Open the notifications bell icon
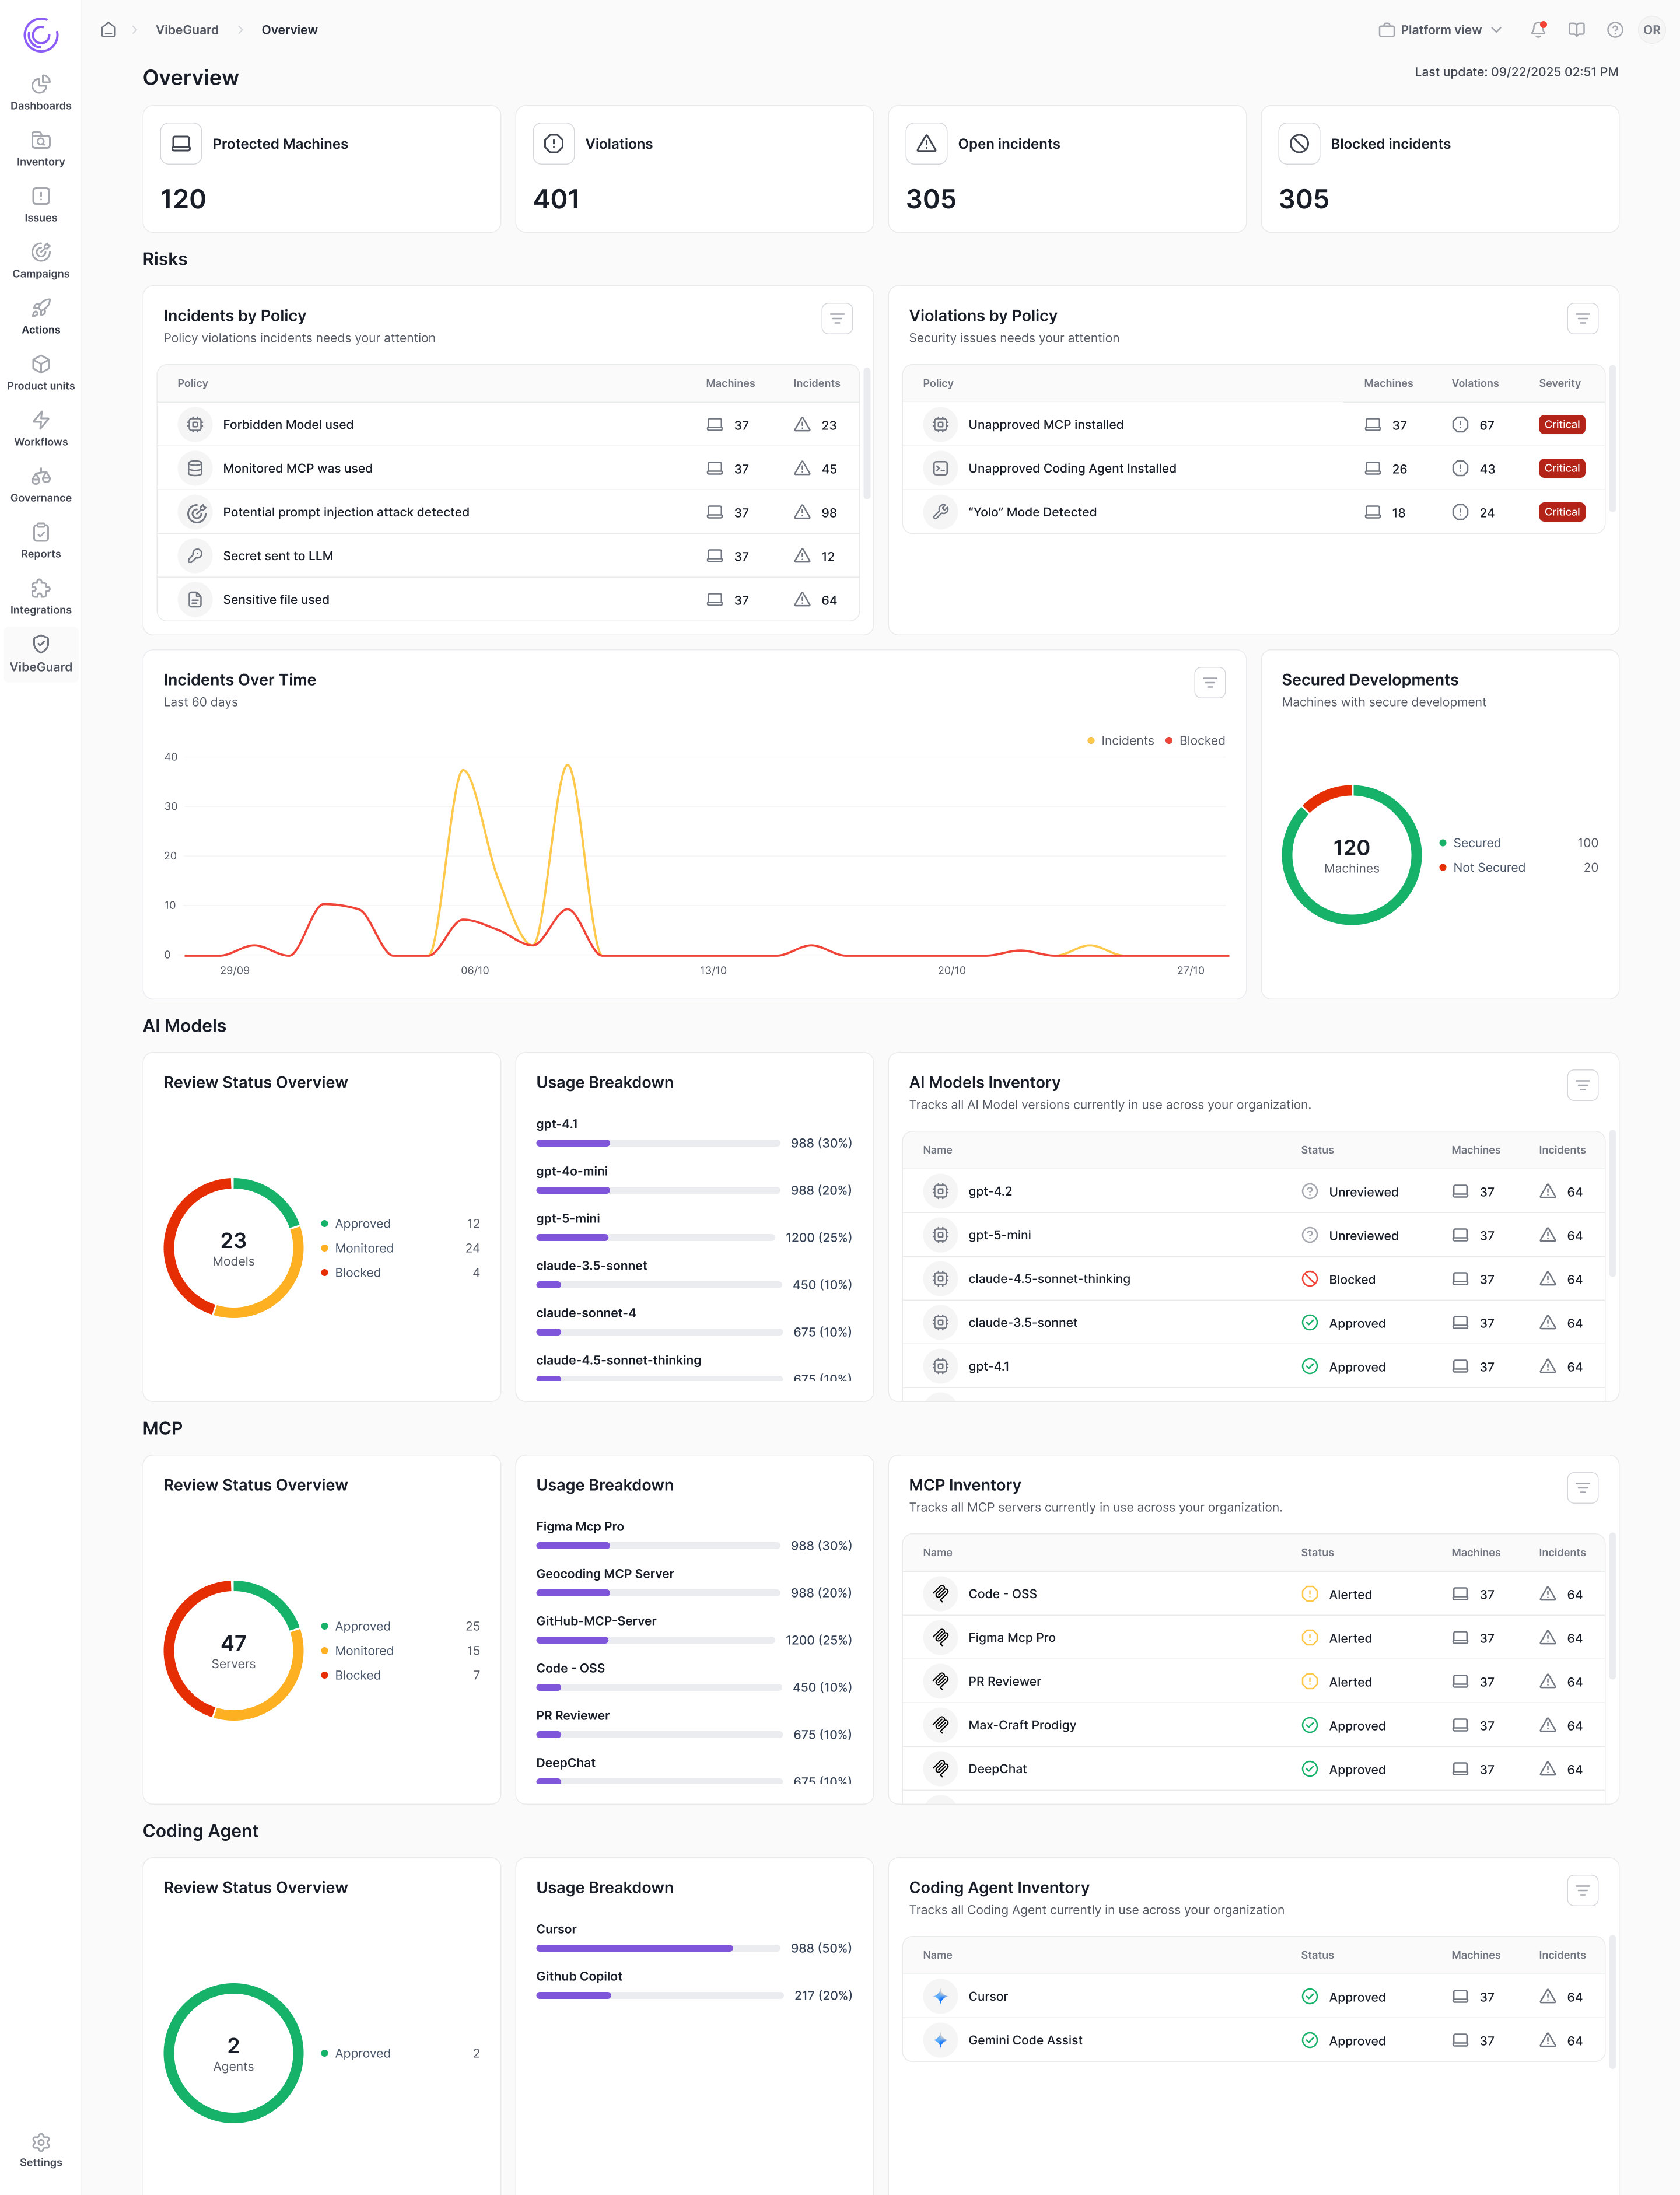 [1537, 30]
